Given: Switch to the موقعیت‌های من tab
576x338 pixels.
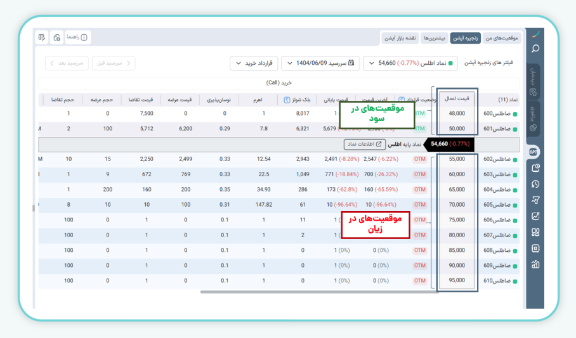Looking at the screenshot, I should 501,38.
